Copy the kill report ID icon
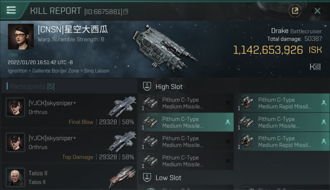This screenshot has height=190, width=330. tap(126, 11)
